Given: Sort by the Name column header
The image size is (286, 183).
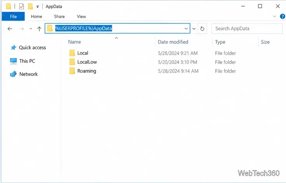Looking at the screenshot, I should point(75,42).
